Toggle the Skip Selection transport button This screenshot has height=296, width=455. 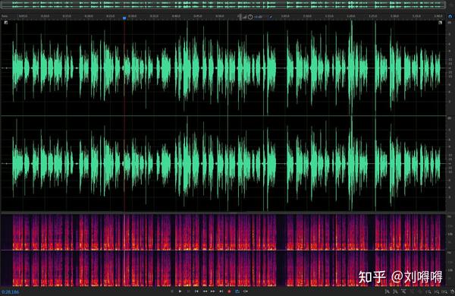246,291
